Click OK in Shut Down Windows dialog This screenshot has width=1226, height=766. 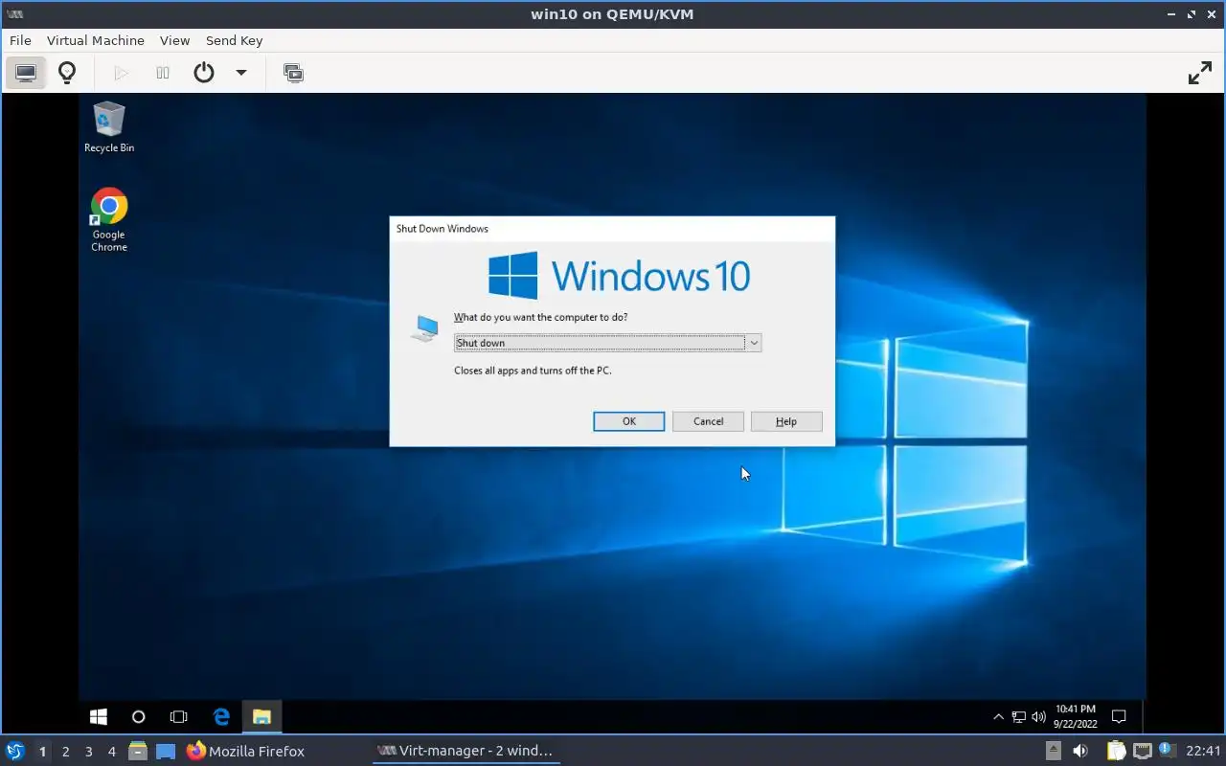point(629,421)
